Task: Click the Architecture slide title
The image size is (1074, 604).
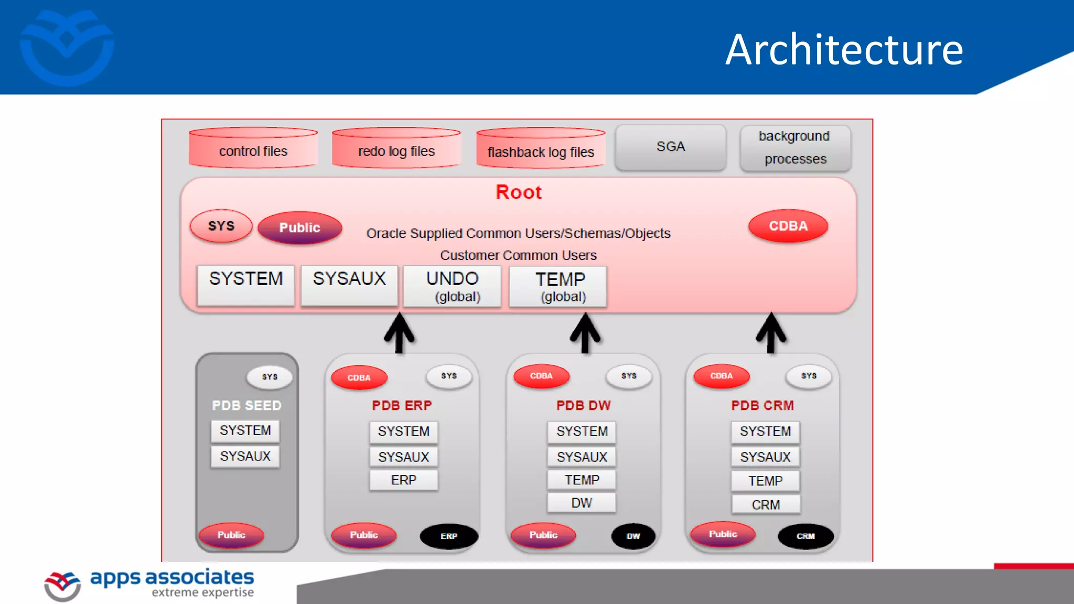Action: (x=844, y=49)
